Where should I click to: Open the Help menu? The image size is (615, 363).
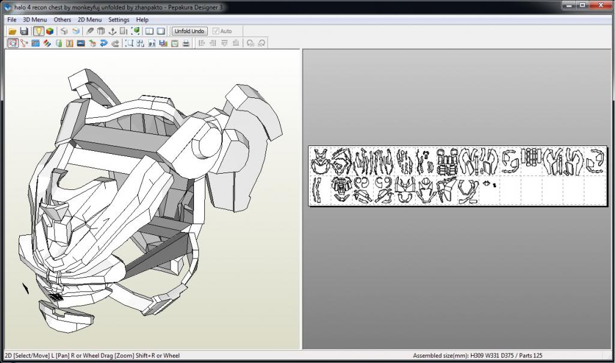coord(142,20)
